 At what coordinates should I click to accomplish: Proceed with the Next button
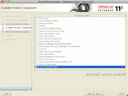click(x=99, y=94)
